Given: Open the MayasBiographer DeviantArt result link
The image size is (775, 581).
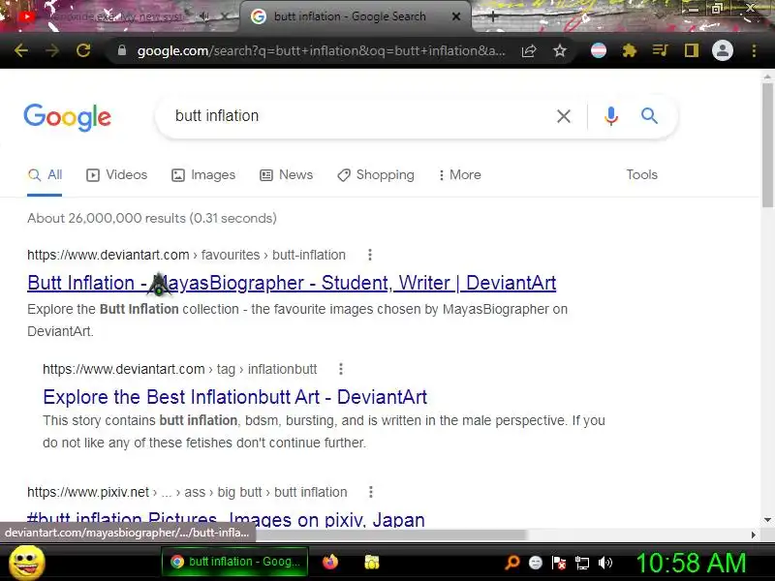Looking at the screenshot, I should click(x=292, y=283).
